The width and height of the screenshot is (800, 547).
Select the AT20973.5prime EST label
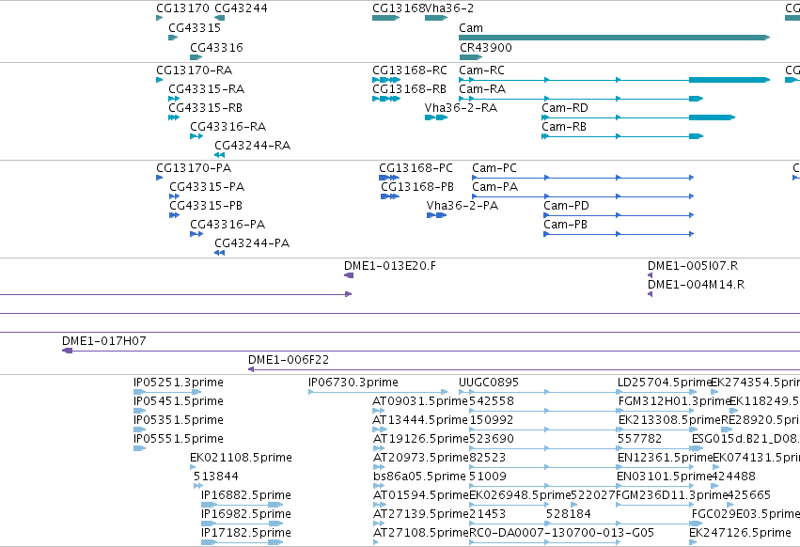tap(420, 458)
